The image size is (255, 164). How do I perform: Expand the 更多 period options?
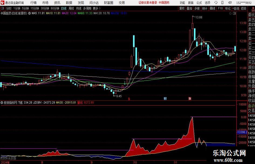click(97, 8)
